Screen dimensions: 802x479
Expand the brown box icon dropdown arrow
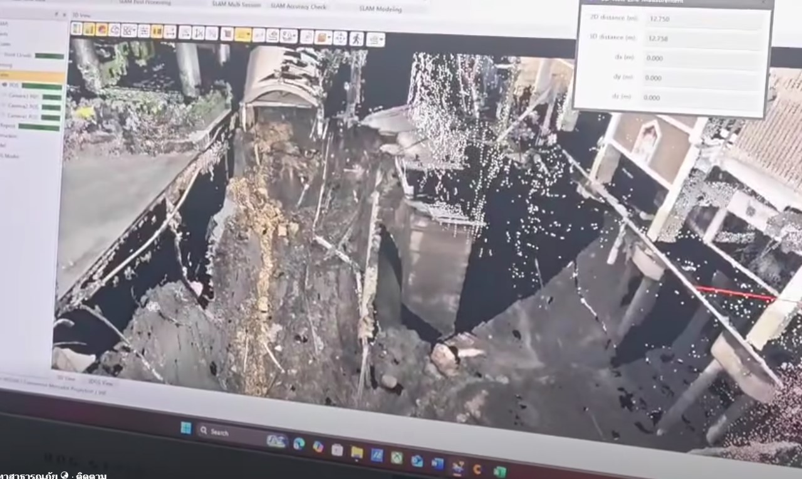point(329,38)
